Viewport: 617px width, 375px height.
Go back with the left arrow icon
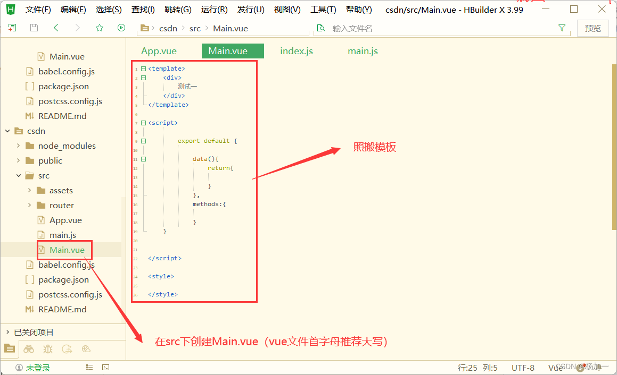tap(56, 28)
